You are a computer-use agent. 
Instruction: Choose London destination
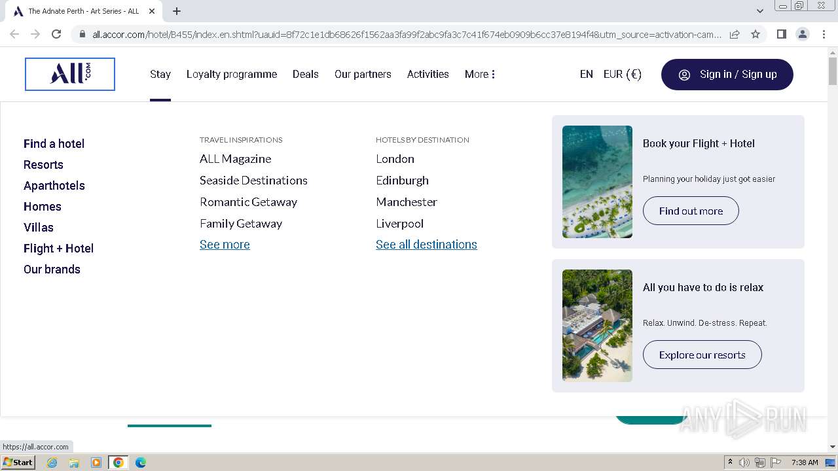pyautogui.click(x=395, y=159)
